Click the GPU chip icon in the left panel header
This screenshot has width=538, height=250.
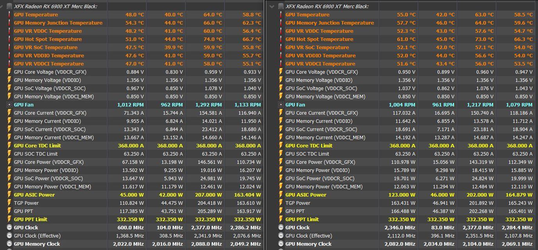click(x=9, y=6)
